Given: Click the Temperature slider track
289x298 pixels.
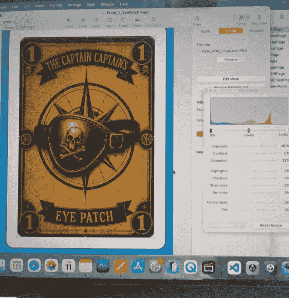Looking at the screenshot, I should point(254,203).
